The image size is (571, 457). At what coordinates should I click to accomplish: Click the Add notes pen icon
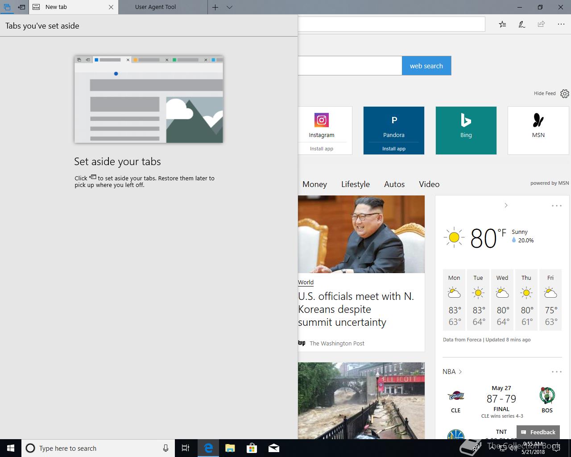(x=521, y=24)
